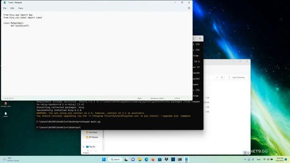Click the taskbar Search box

tap(115, 159)
